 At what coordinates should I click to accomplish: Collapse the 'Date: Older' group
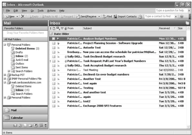[x=51, y=34]
